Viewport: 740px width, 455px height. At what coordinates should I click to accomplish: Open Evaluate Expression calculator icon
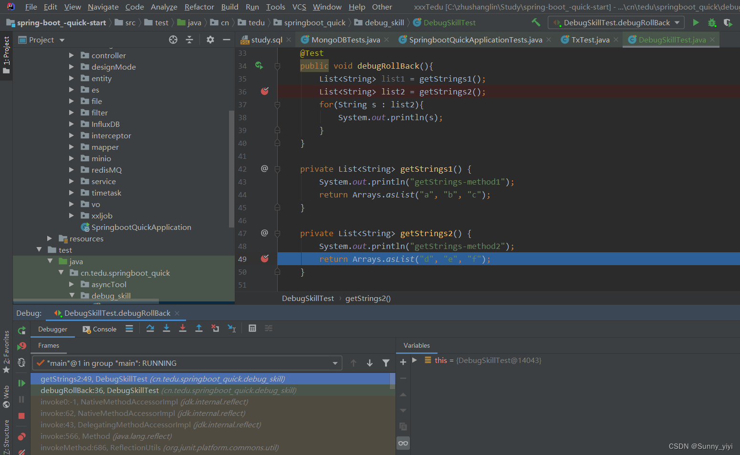[x=252, y=328]
